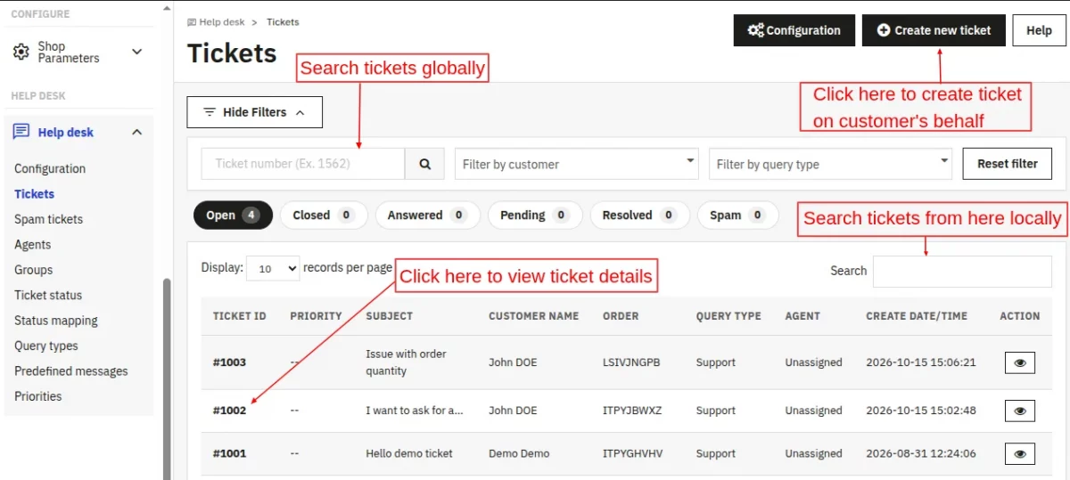Image resolution: width=1070 pixels, height=480 pixels.
Task: Sort by TICKET ID column header
Action: [239, 316]
